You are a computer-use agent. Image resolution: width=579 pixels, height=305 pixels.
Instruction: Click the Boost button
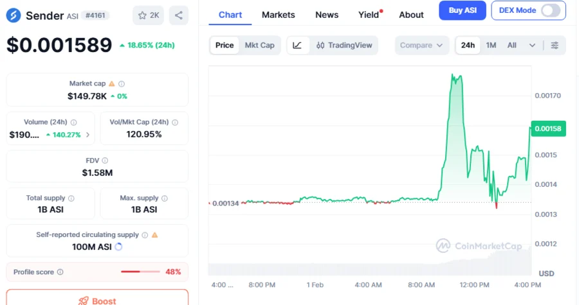(x=97, y=300)
